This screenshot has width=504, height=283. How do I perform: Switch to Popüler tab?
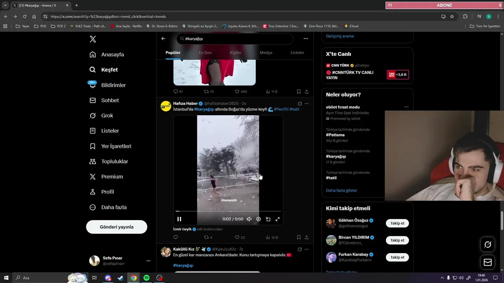pos(173,53)
